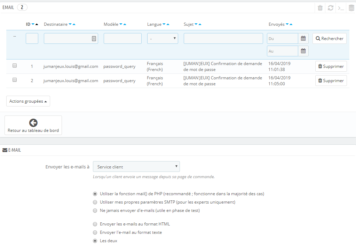The width and height of the screenshot is (356, 246).
Task: Select 'Envoyer les e-mails au format HTML'
Action: pos(95,224)
